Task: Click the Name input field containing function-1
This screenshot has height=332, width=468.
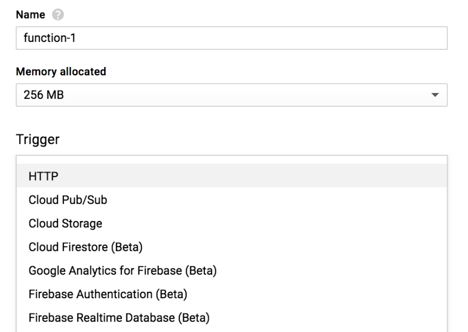Action: 232,38
